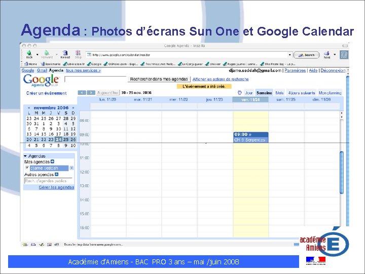Reload the page with the Reload icon
Viewport: 365px width, 274px height.
pos(65,53)
